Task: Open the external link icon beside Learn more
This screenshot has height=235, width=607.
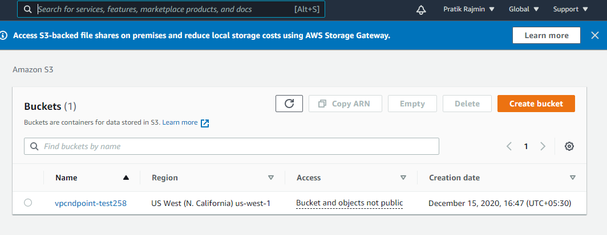Action: pyautogui.click(x=205, y=123)
